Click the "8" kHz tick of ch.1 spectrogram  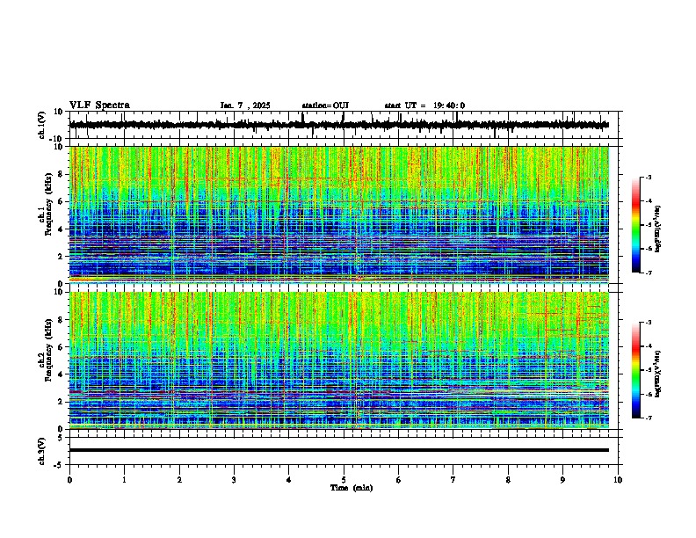(62, 174)
